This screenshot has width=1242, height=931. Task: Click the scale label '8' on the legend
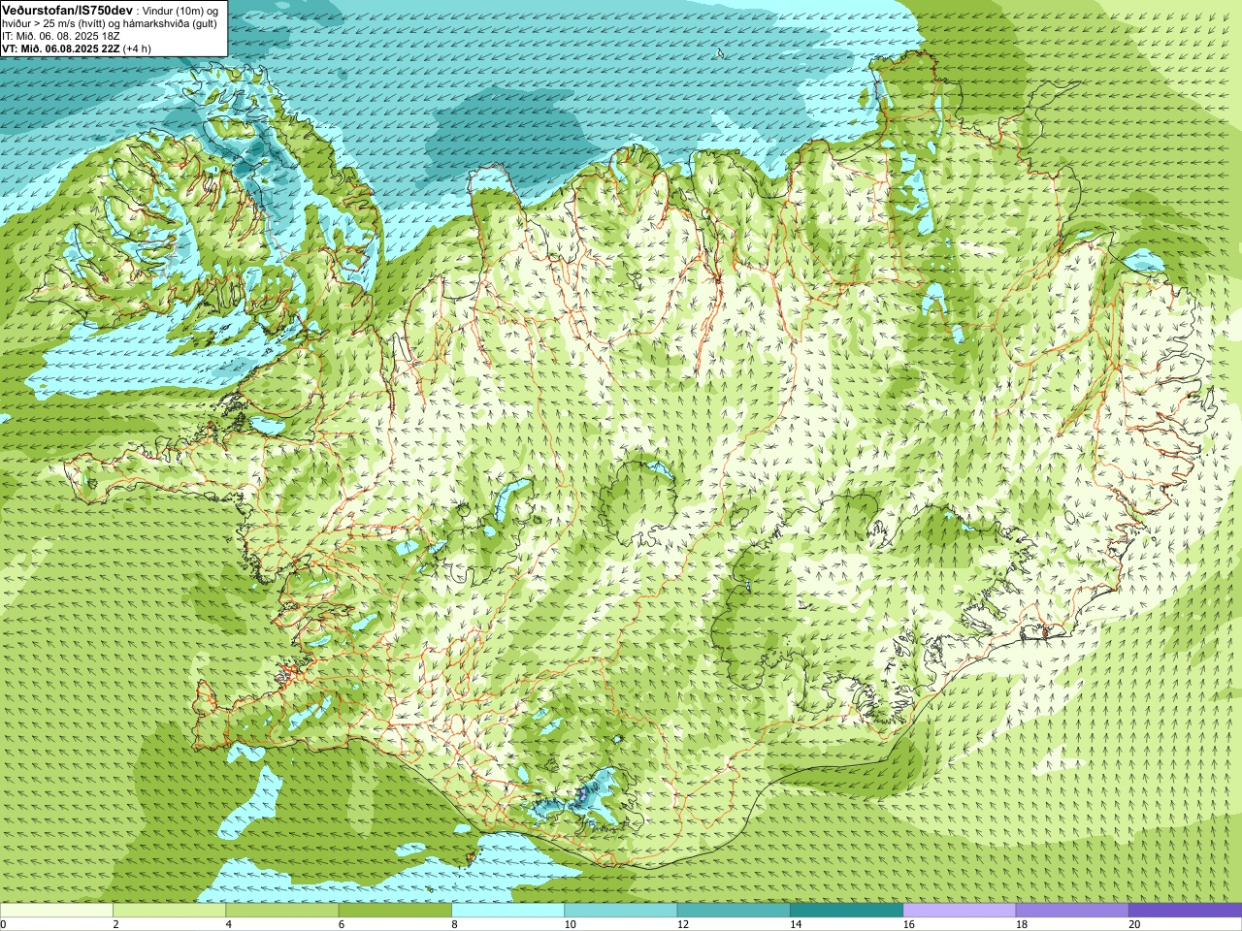[454, 924]
